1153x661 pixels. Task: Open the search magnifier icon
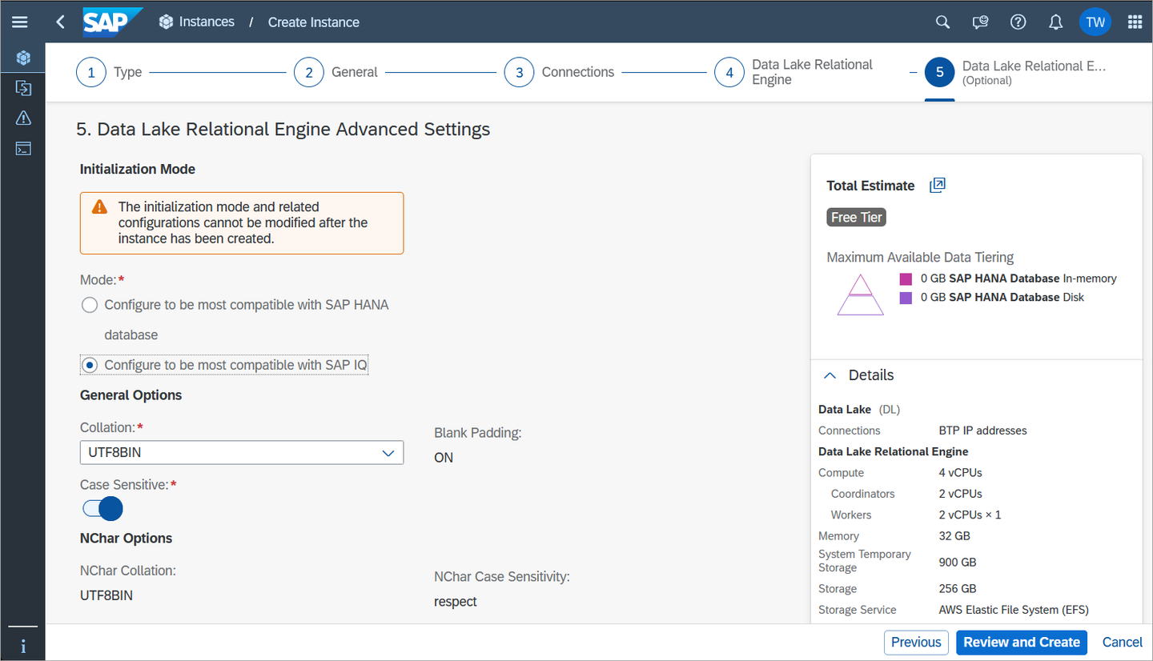coord(943,22)
